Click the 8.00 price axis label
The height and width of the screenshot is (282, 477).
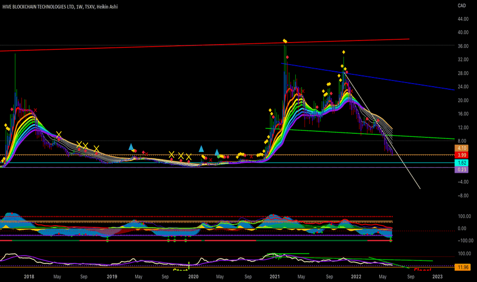pyautogui.click(x=462, y=141)
